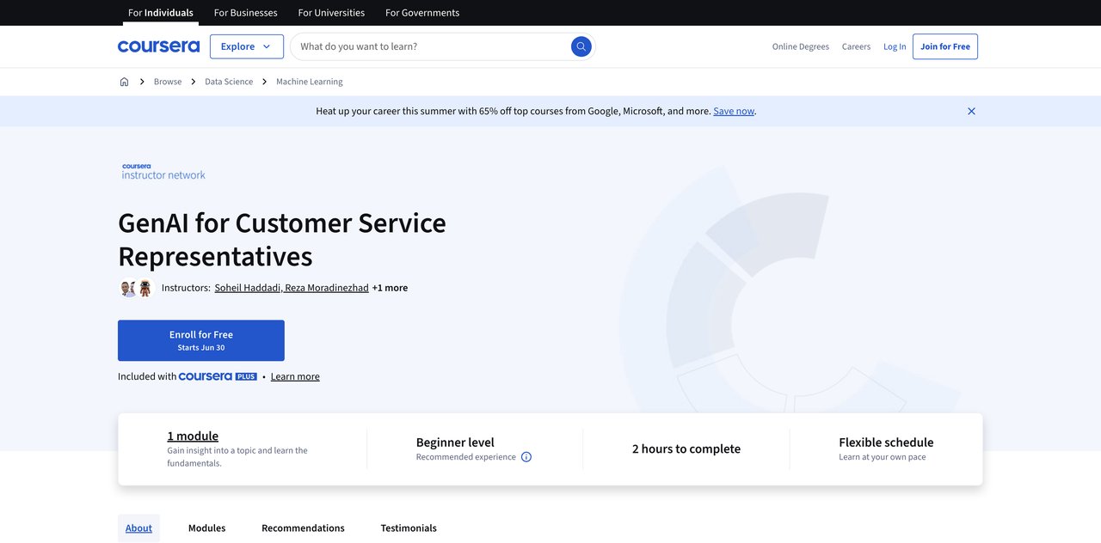Click Join for Free button
This screenshot has width=1101, height=543.
point(944,46)
